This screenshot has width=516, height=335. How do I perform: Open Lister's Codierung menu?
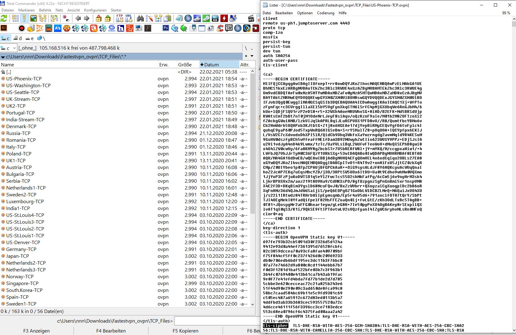click(325, 13)
